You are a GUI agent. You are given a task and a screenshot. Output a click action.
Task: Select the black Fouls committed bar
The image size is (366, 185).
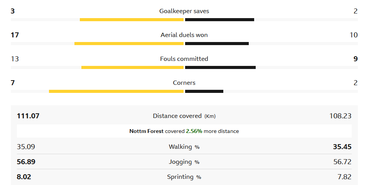(220, 67)
